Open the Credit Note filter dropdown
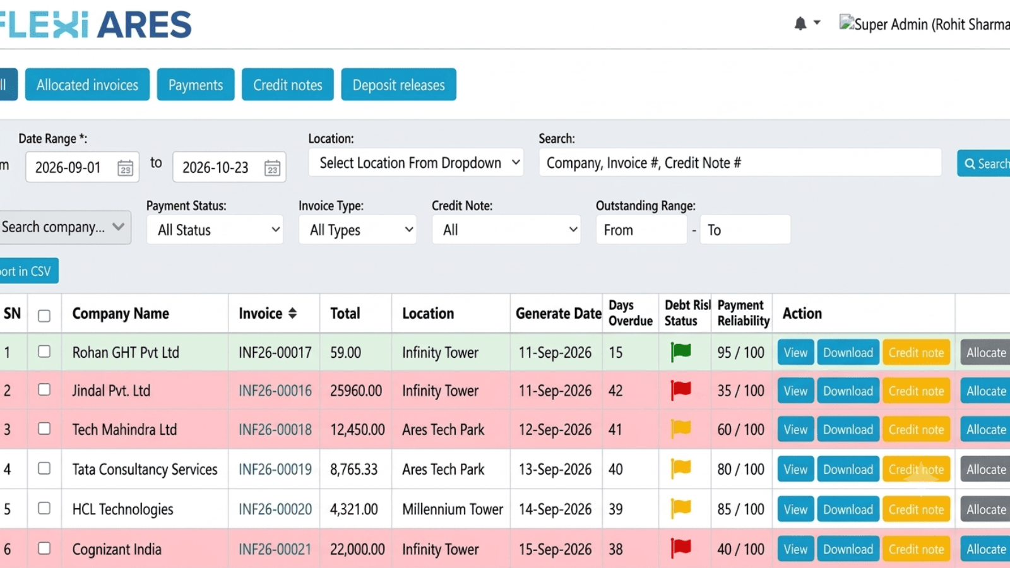The image size is (1010, 568). coord(506,230)
